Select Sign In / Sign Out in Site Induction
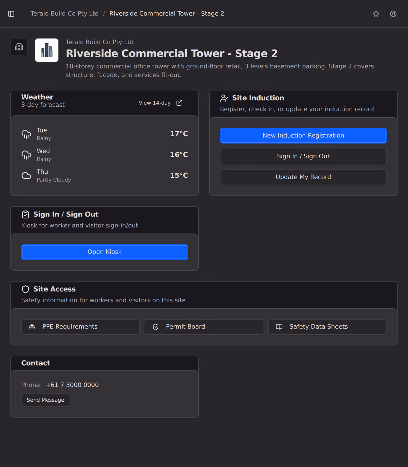Screen dimensions: 408x467 (x=303, y=156)
